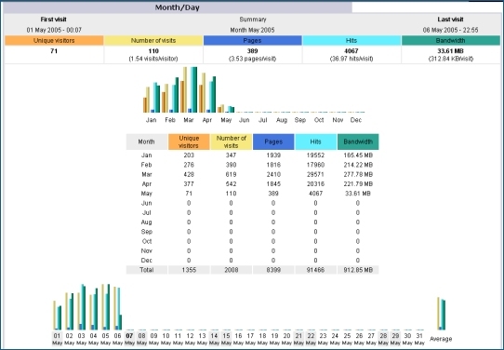Click the Number of visits yellow summary header
The image size is (504, 350).
tap(153, 41)
